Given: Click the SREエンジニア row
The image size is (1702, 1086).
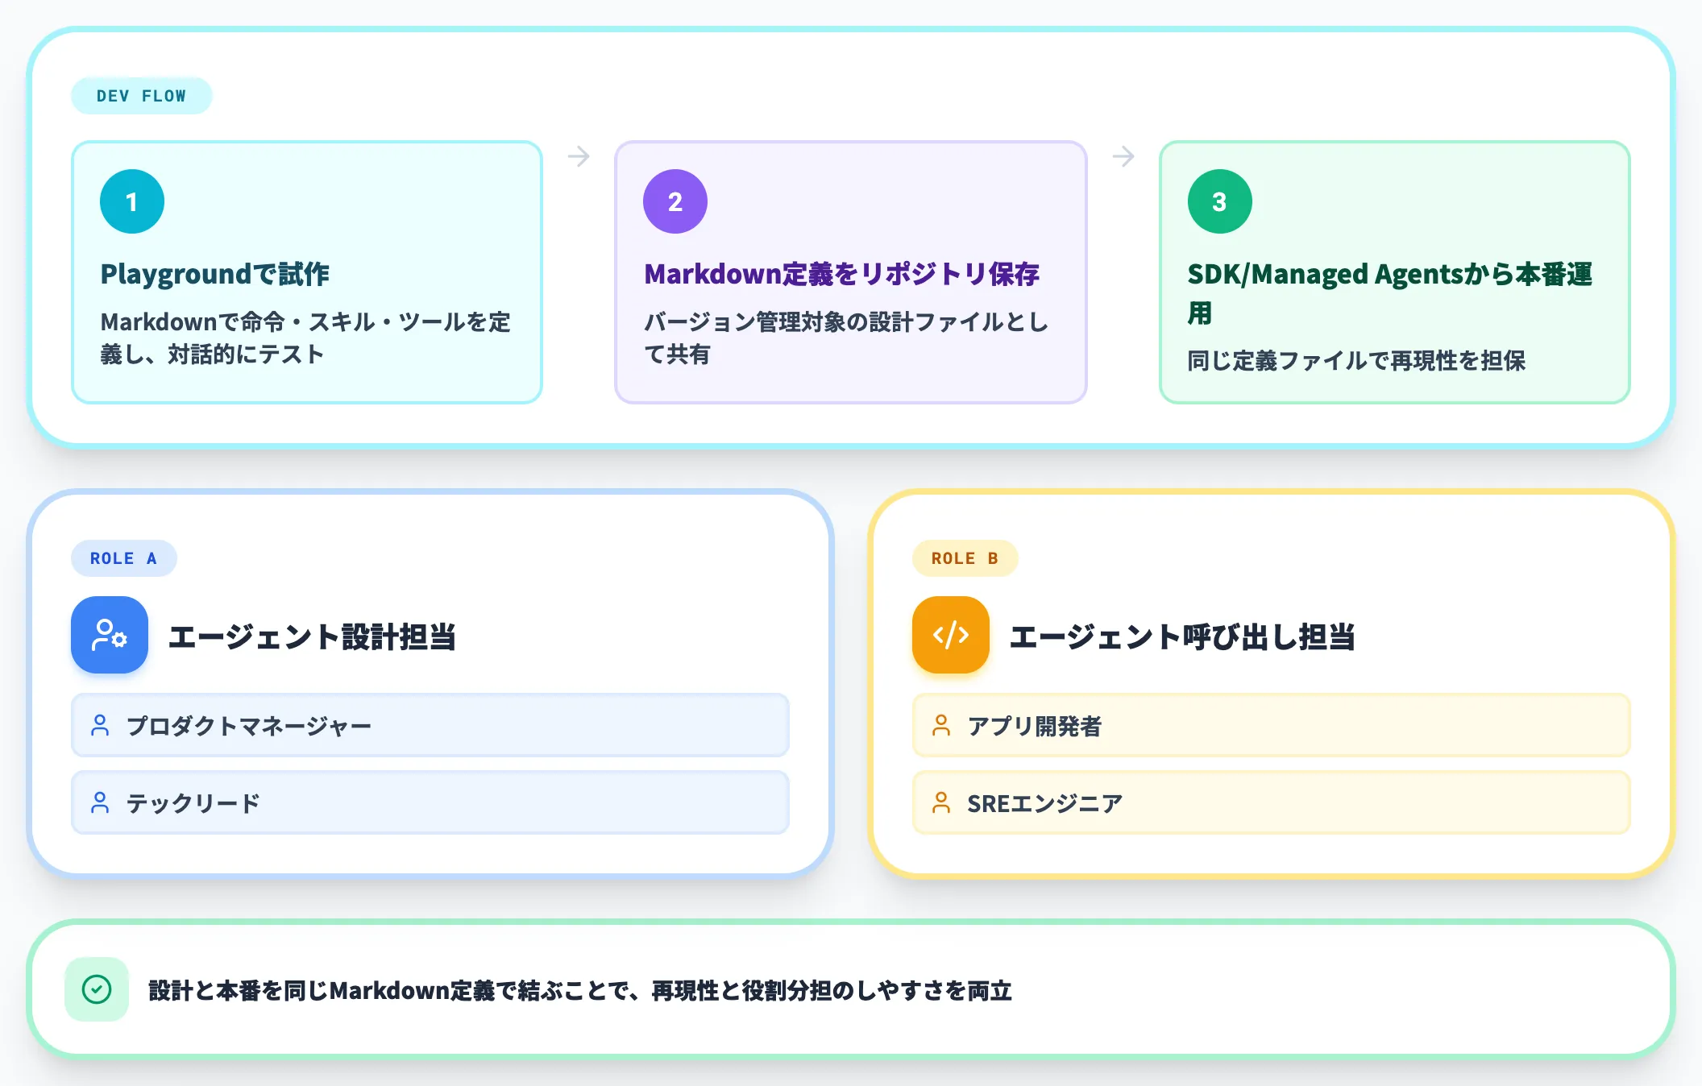Looking at the screenshot, I should coord(1272,802).
